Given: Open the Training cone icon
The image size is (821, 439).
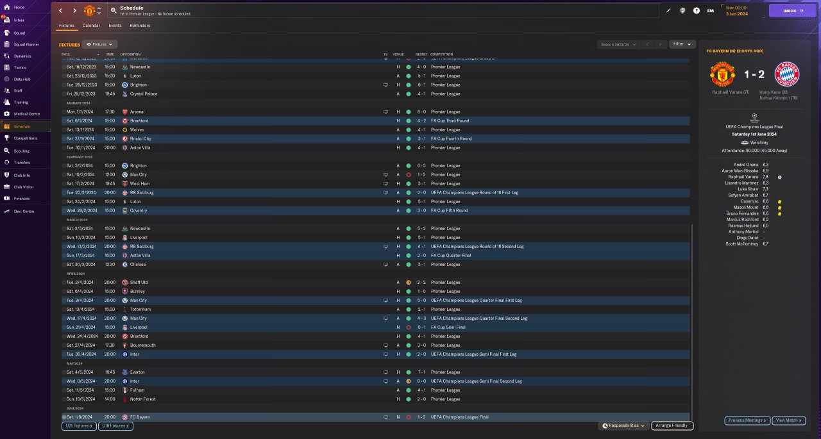Looking at the screenshot, I should [6, 102].
